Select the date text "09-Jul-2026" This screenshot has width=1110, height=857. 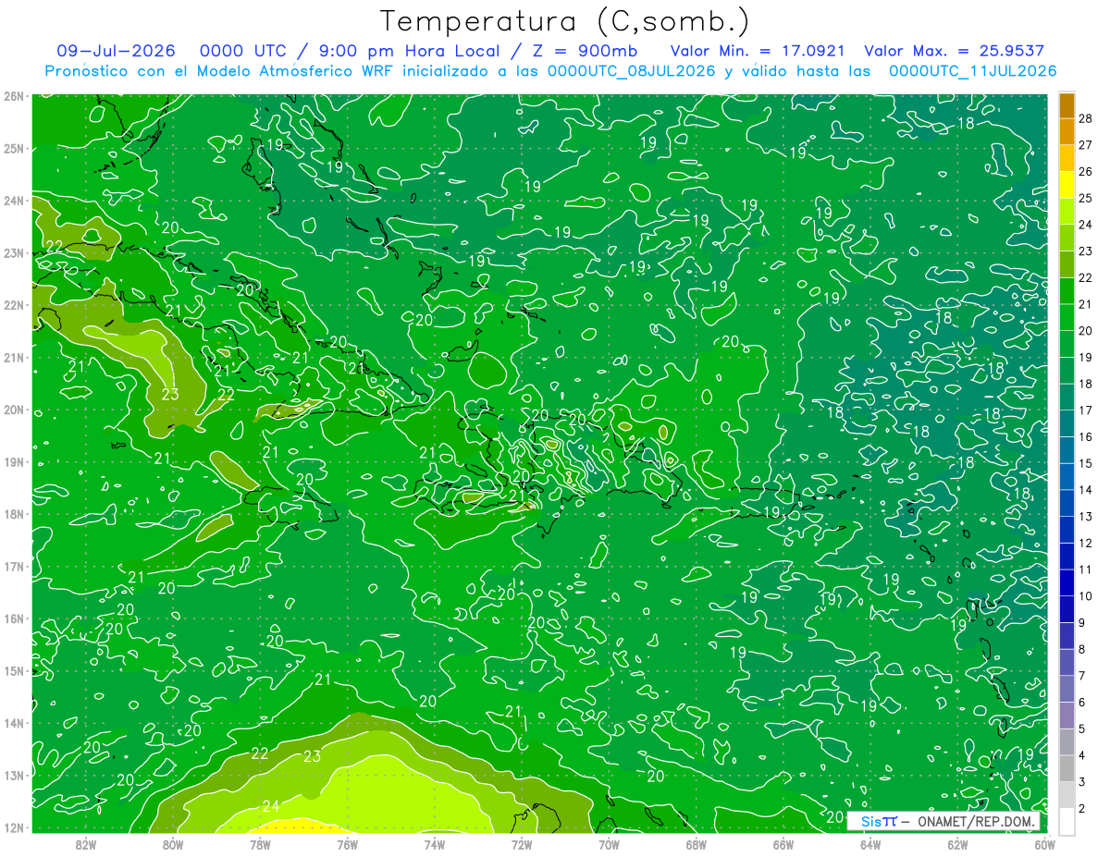click(x=114, y=51)
